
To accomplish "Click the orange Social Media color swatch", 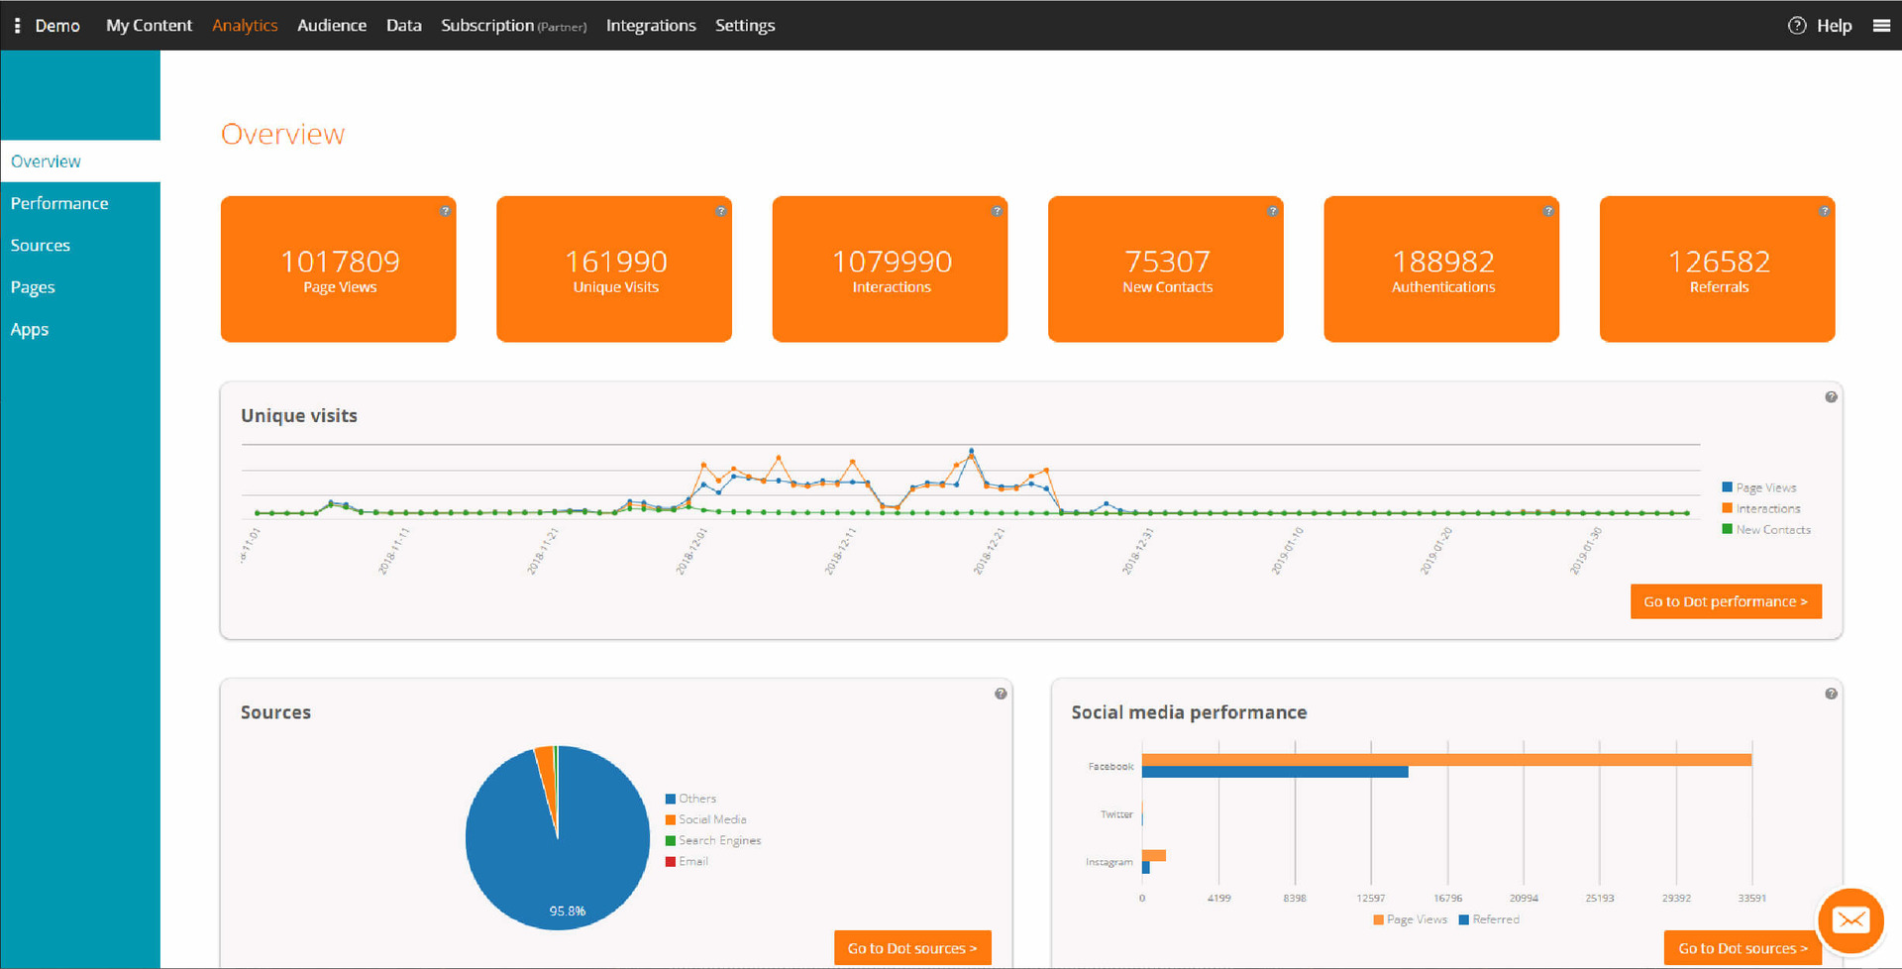I will (x=672, y=818).
